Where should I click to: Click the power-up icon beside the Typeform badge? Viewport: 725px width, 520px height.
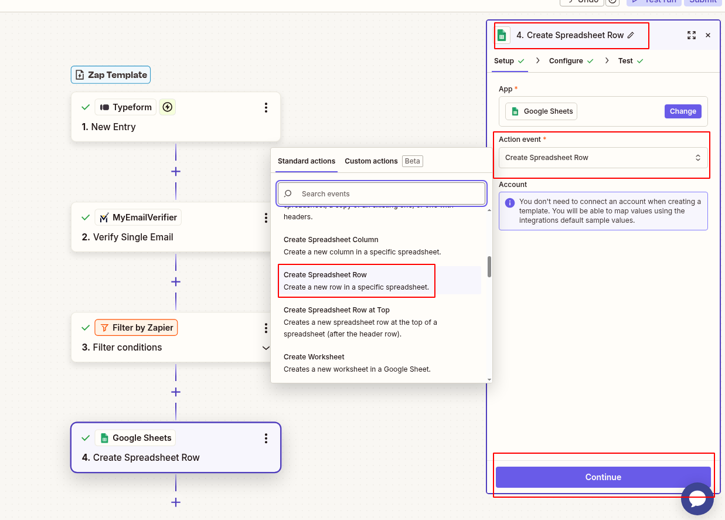pos(167,107)
